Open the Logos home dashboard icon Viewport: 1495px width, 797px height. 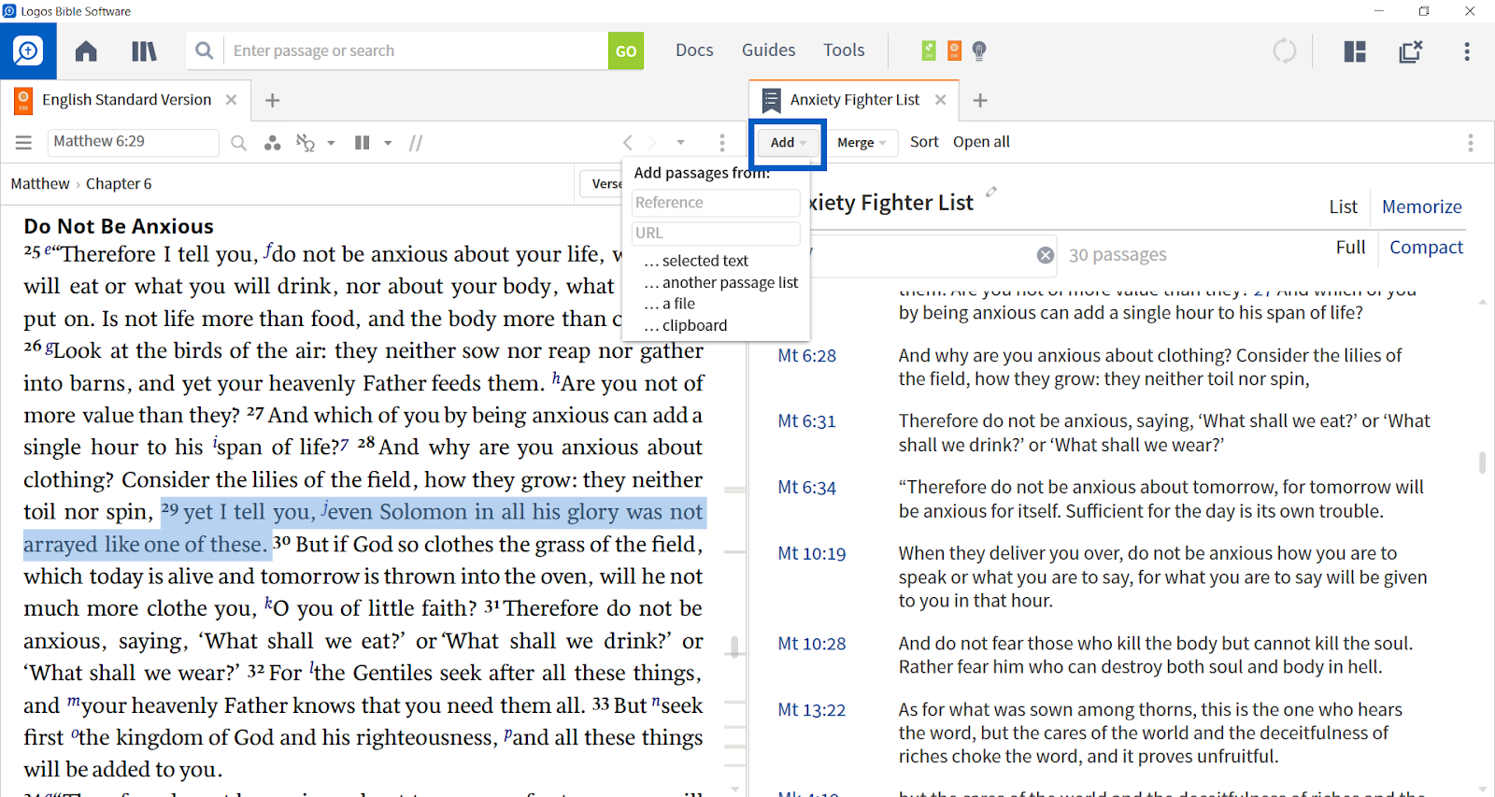(x=28, y=50)
